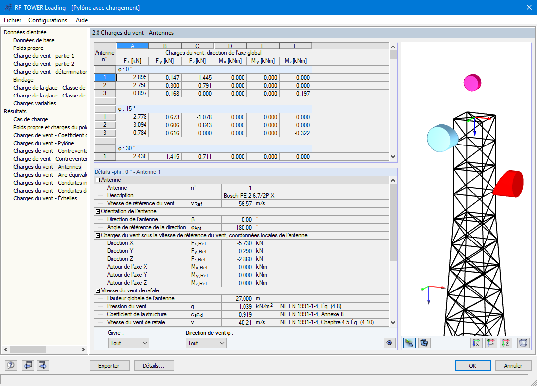Select column A header in table
The height and width of the screenshot is (386, 537).
[x=132, y=46]
